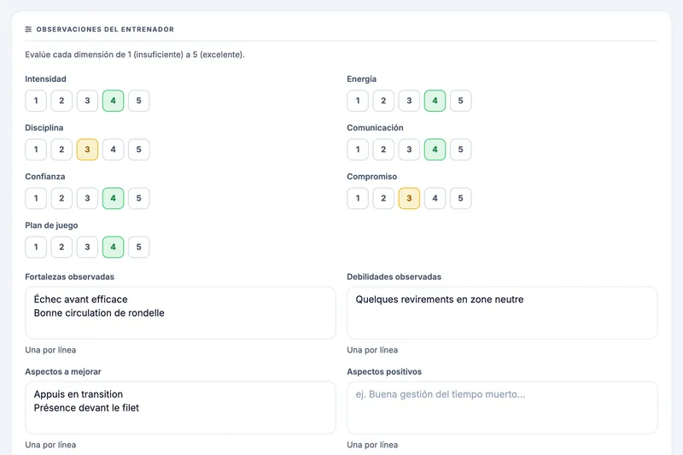This screenshot has width=683, height=455.
Task: Set Plan de juego rating to 3
Action: [x=87, y=247]
